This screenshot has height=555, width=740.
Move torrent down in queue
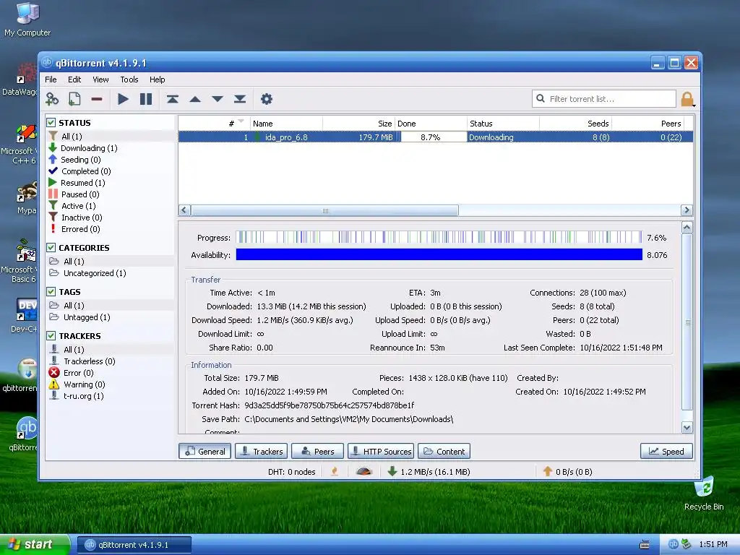click(217, 99)
